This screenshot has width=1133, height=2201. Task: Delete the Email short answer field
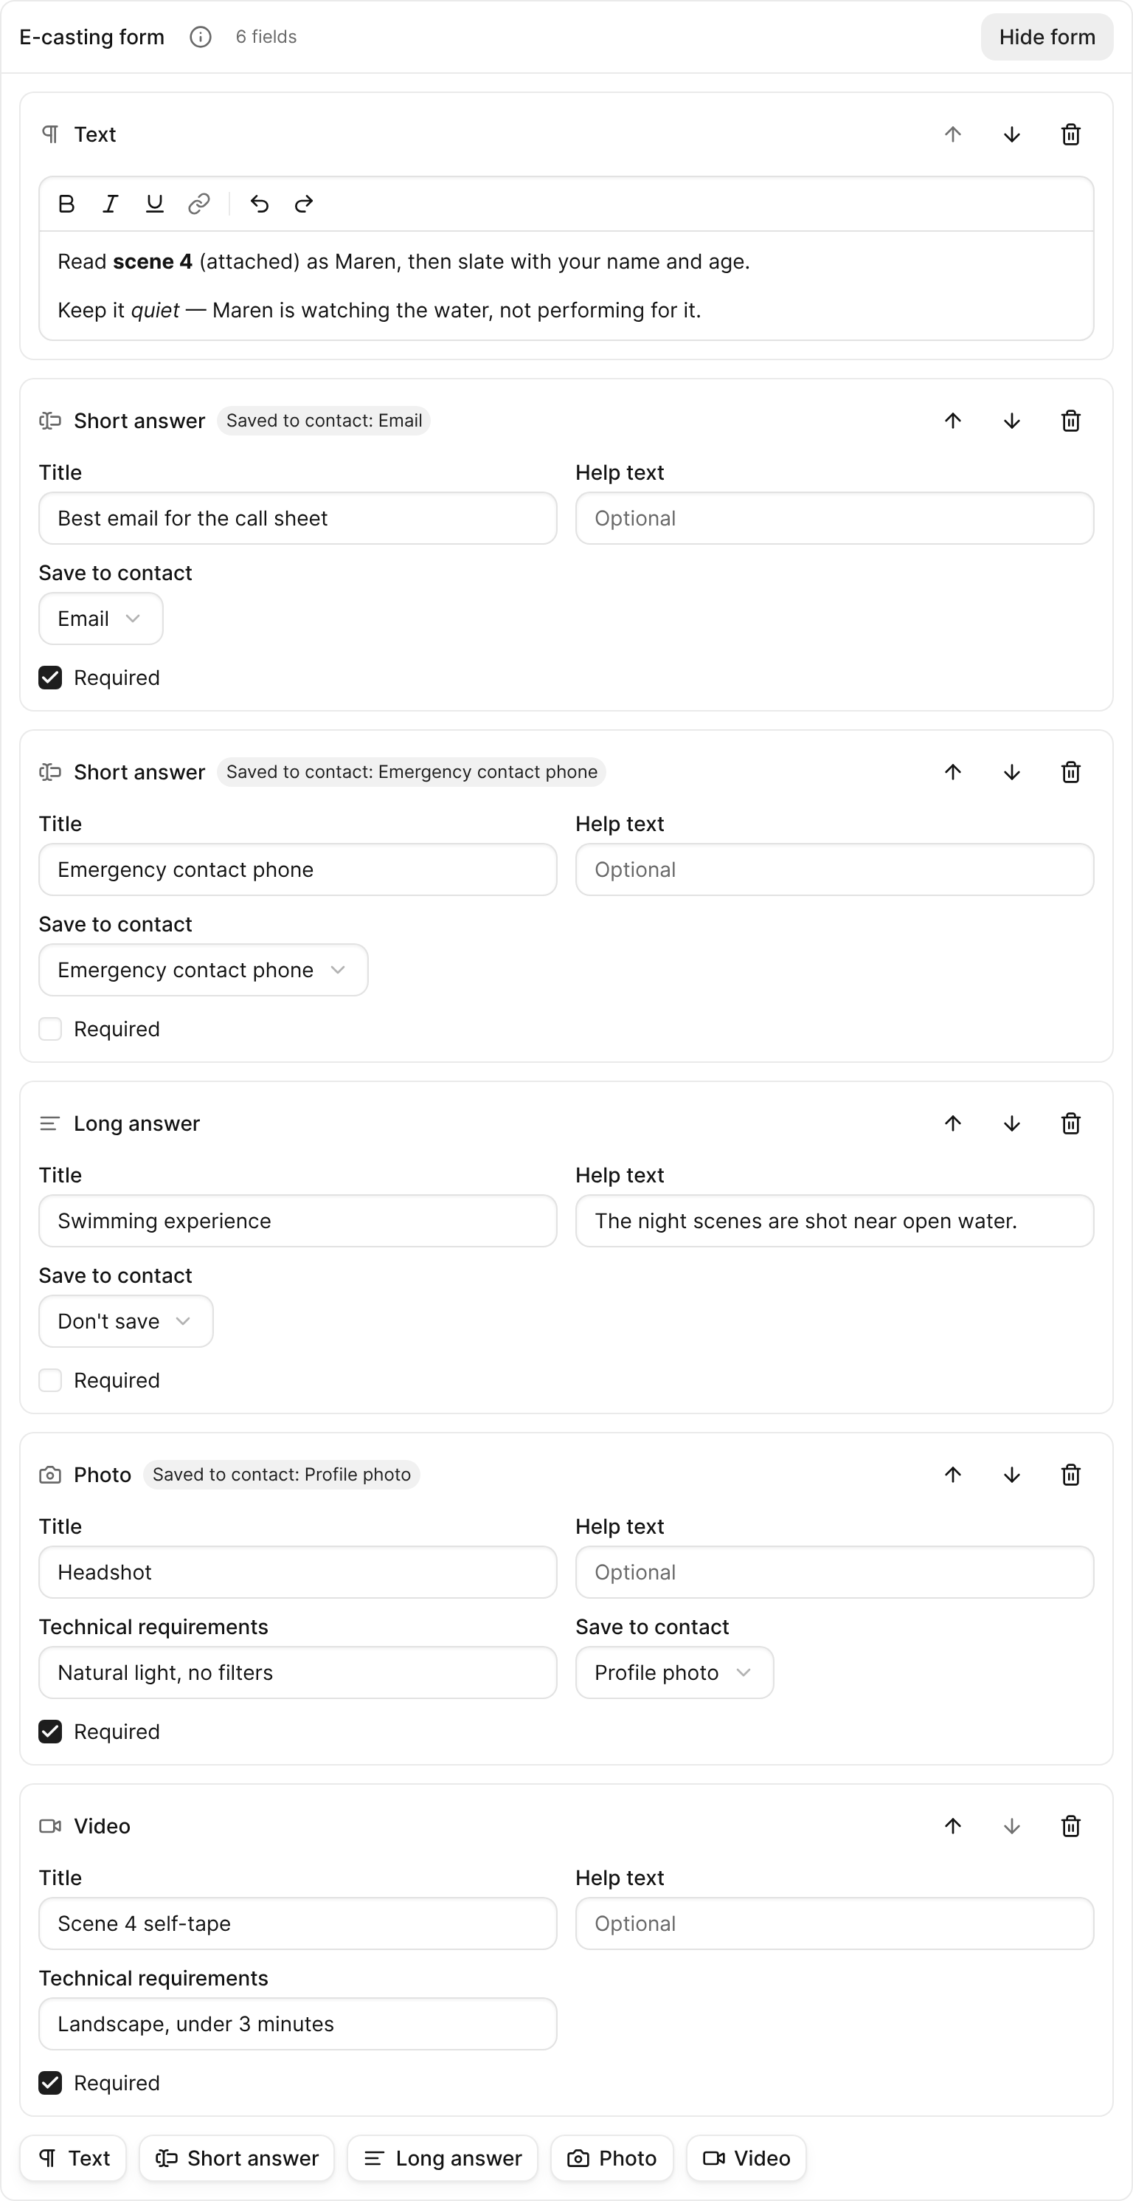click(x=1071, y=421)
